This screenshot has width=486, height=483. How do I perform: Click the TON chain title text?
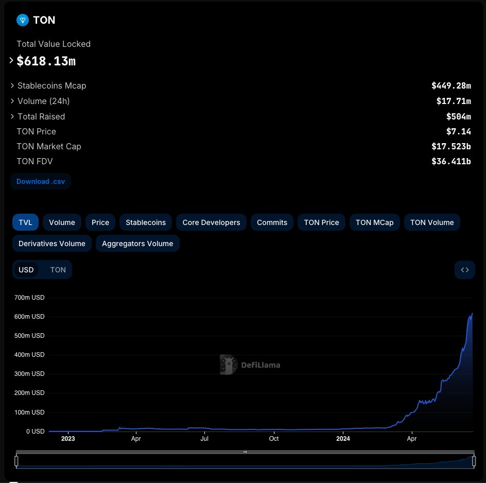pos(44,20)
